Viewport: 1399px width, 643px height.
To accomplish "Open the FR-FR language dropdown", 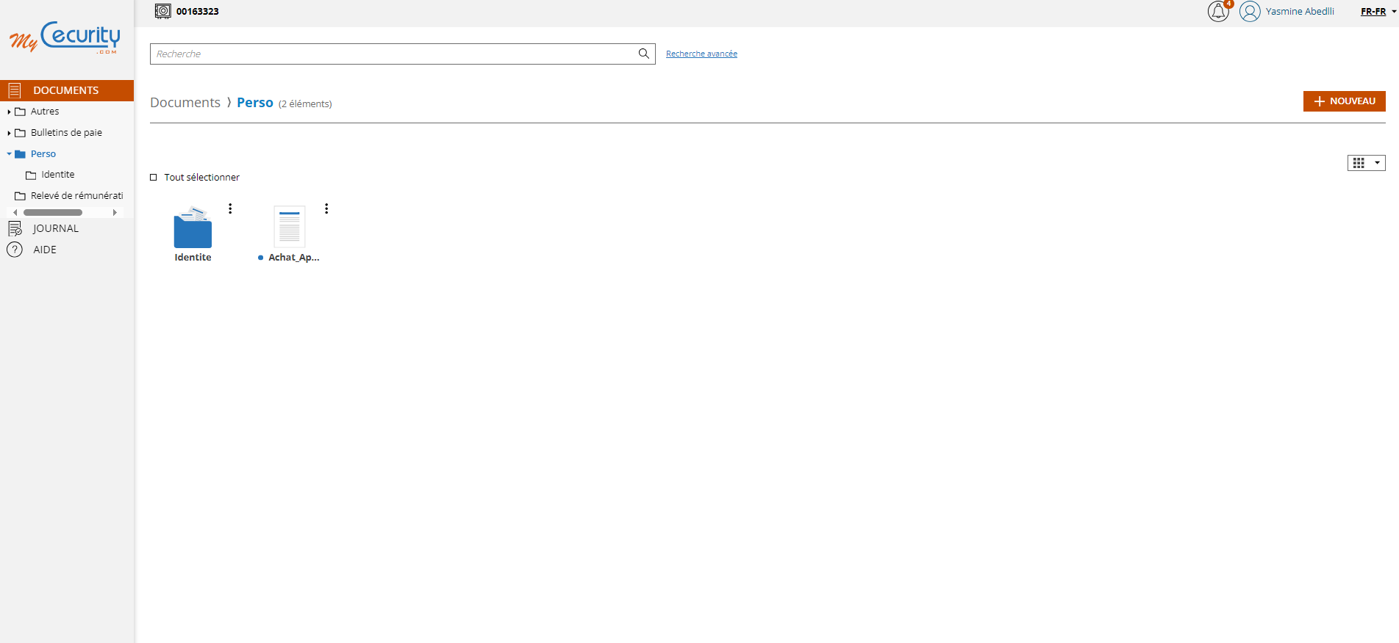I will pos(1378,12).
